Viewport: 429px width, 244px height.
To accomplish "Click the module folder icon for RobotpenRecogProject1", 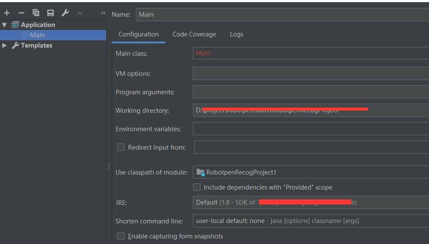I will pos(200,172).
